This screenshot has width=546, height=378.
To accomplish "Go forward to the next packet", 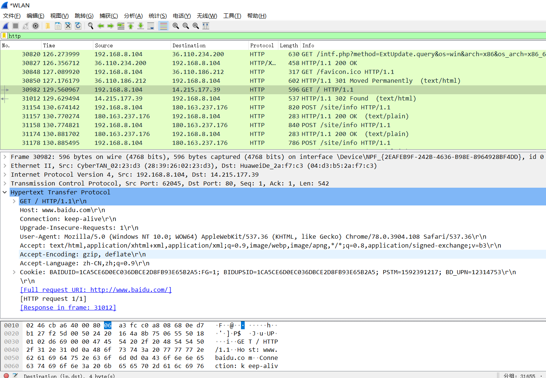I will (110, 26).
